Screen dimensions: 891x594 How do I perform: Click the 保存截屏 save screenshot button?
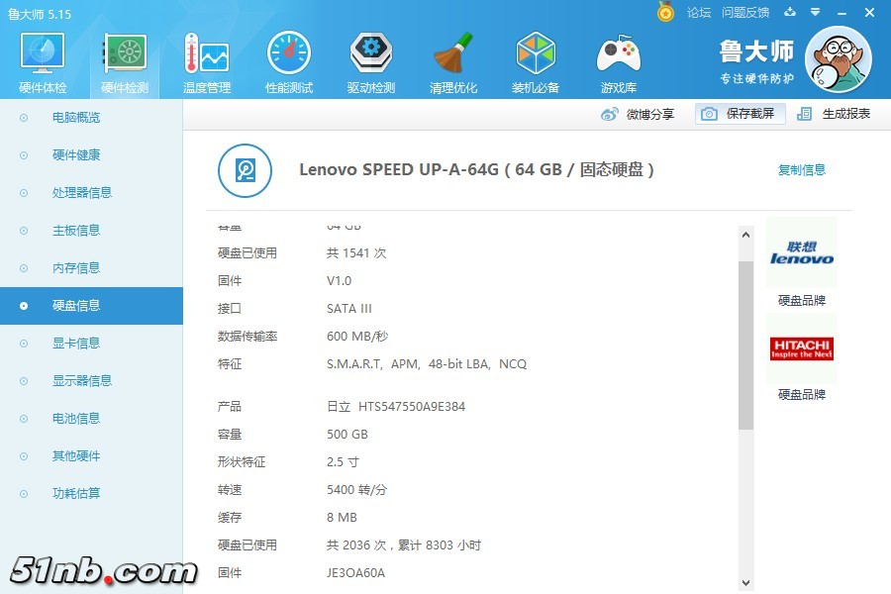(x=740, y=114)
